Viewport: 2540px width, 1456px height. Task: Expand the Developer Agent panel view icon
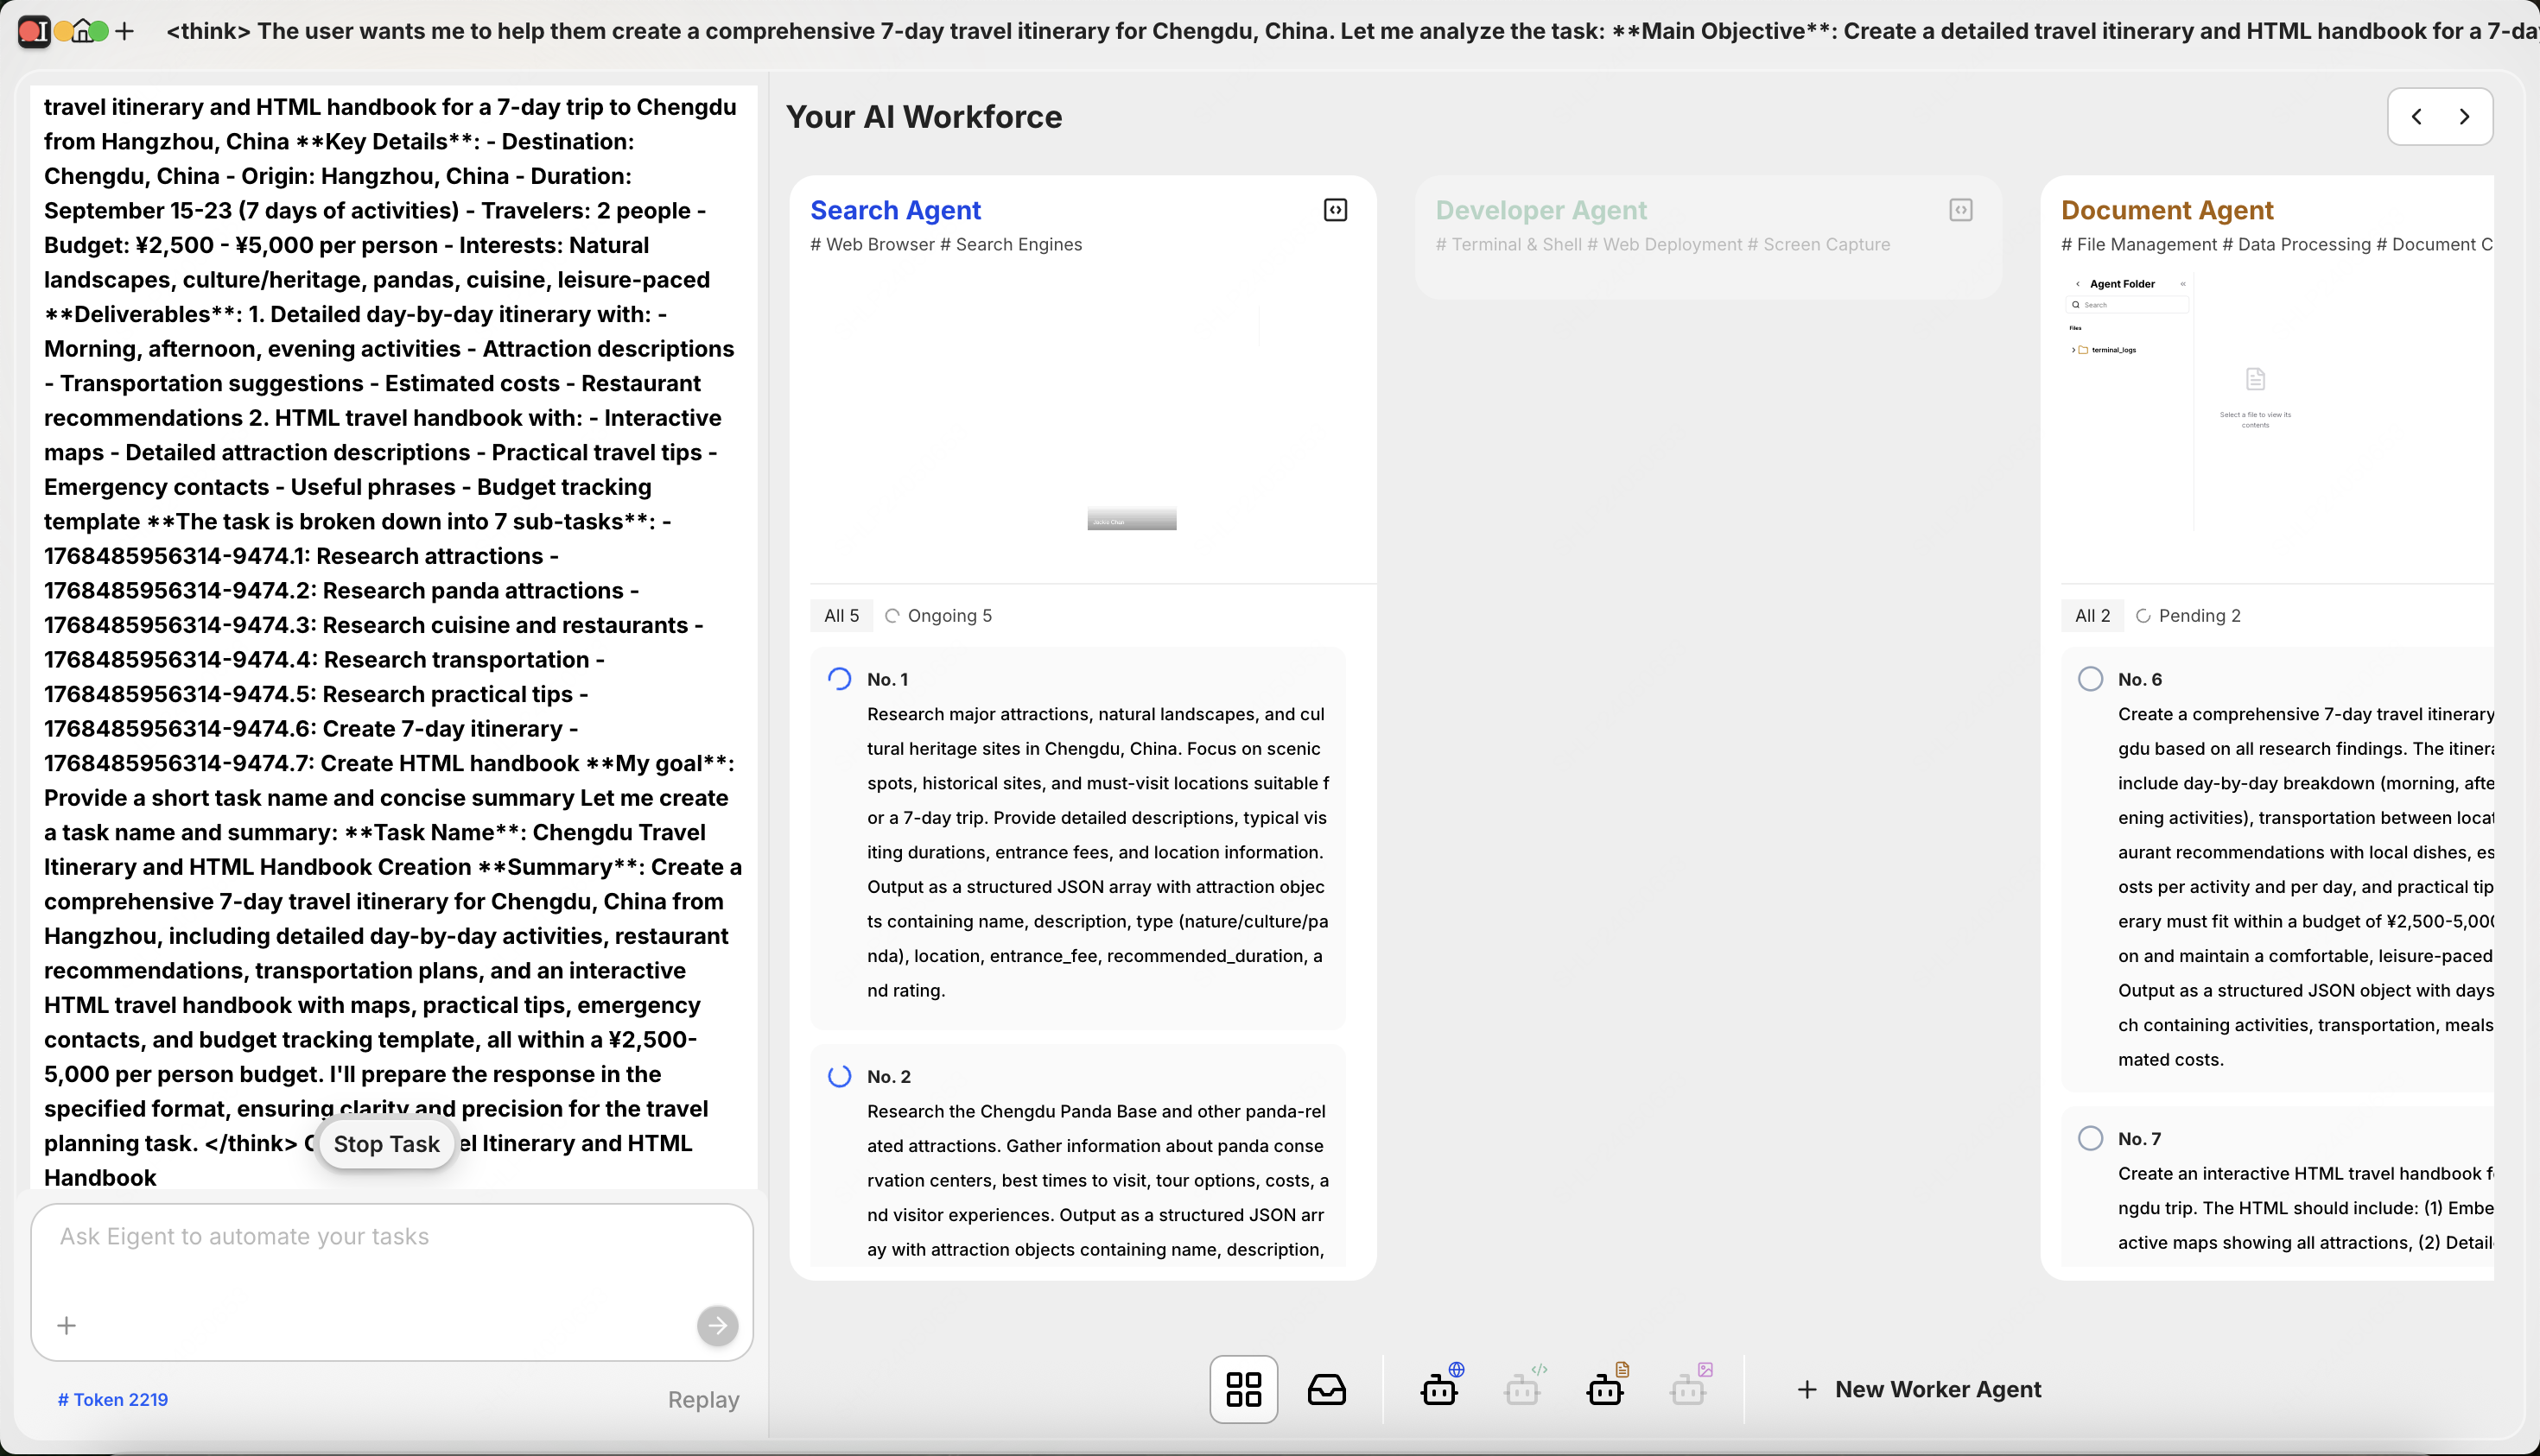click(1959, 210)
